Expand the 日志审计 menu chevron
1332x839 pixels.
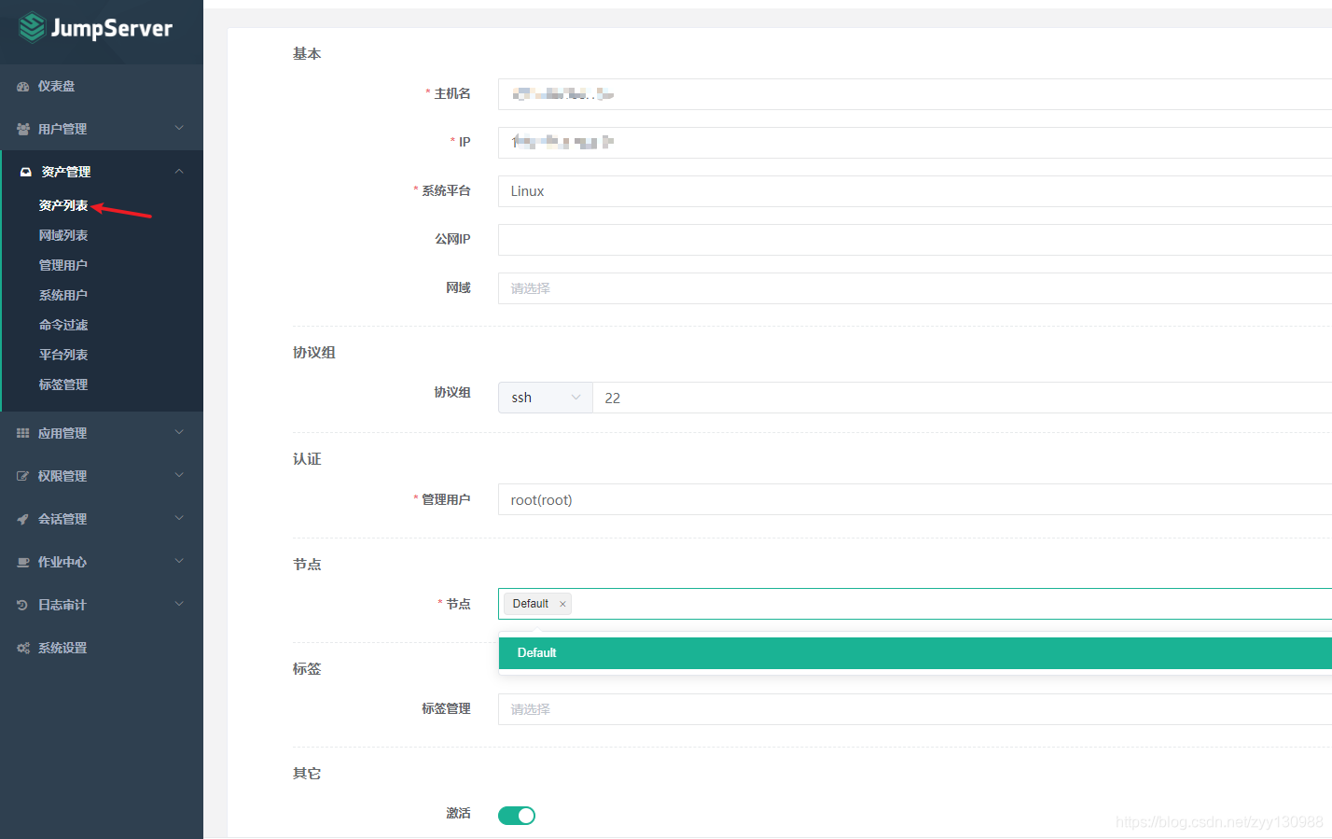[x=179, y=604]
